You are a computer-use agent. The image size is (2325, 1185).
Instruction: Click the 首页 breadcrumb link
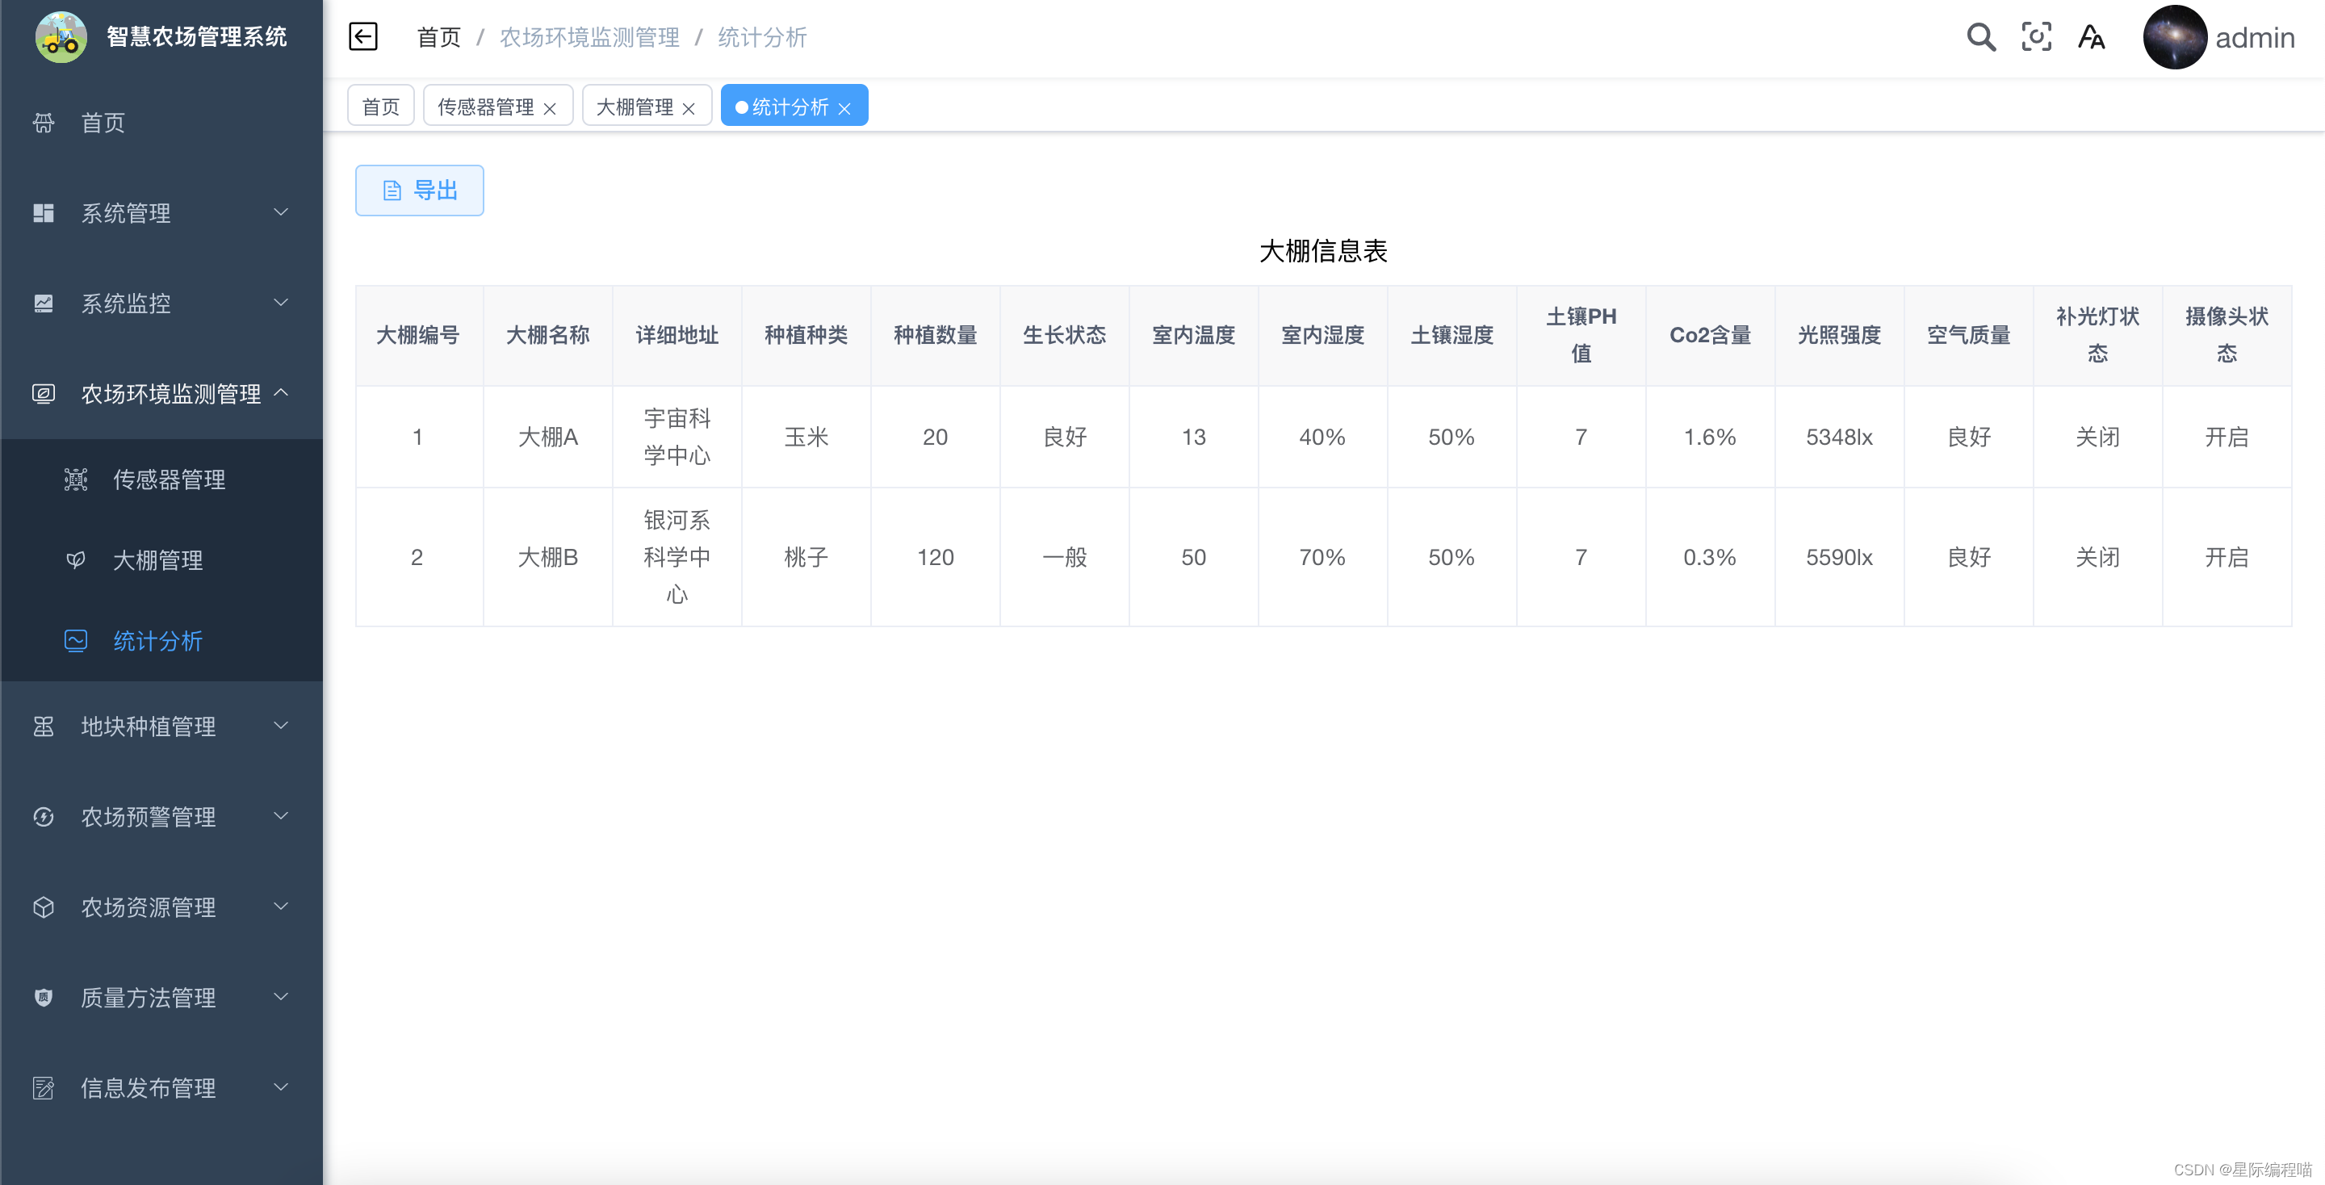(x=438, y=37)
